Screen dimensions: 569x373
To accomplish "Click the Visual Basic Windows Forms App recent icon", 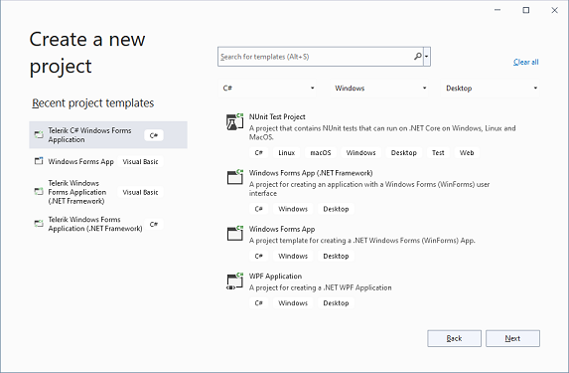I will pyautogui.click(x=39, y=161).
